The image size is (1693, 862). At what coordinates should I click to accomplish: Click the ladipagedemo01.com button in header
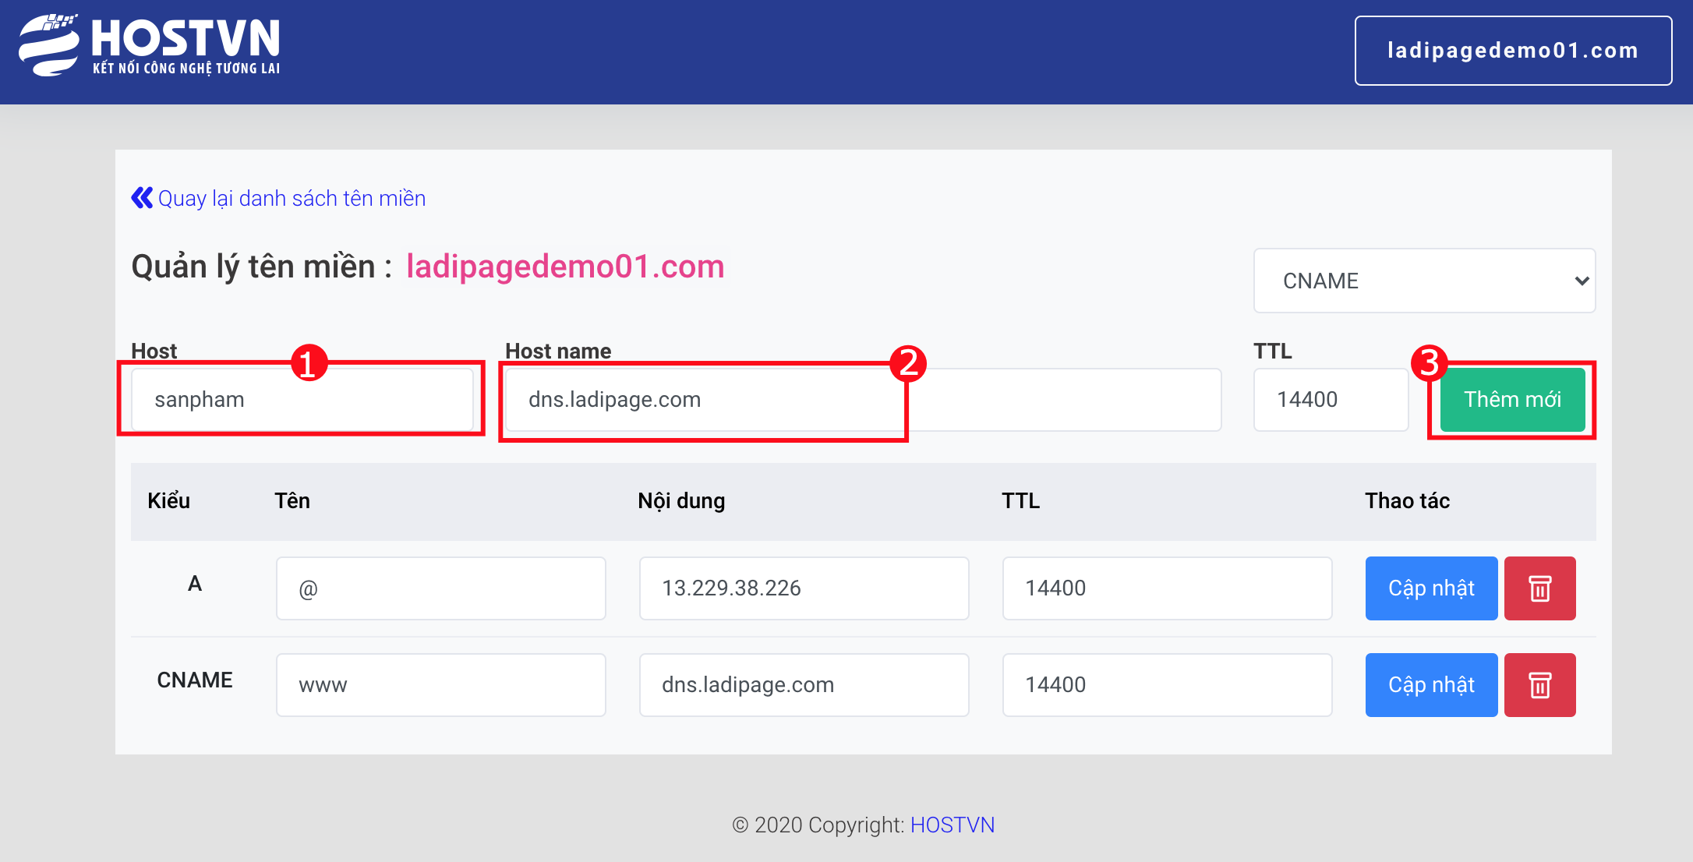1512,51
